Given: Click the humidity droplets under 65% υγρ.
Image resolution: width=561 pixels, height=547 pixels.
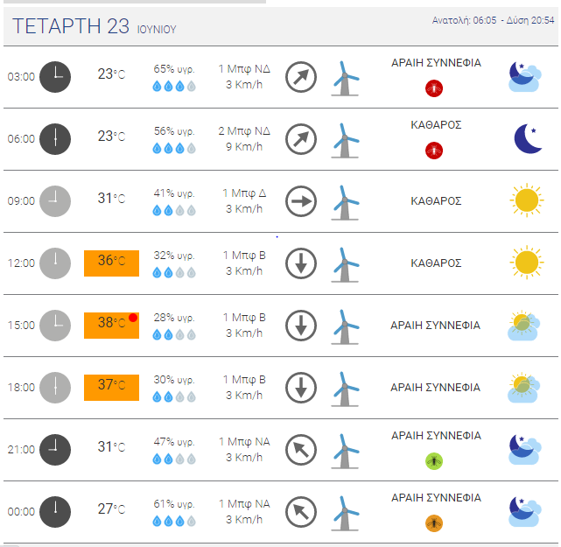Looking at the screenshot, I should (174, 87).
